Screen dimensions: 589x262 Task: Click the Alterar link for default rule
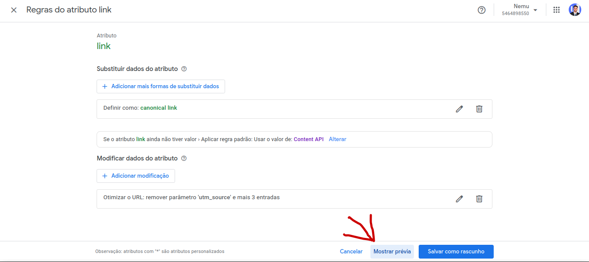click(337, 139)
